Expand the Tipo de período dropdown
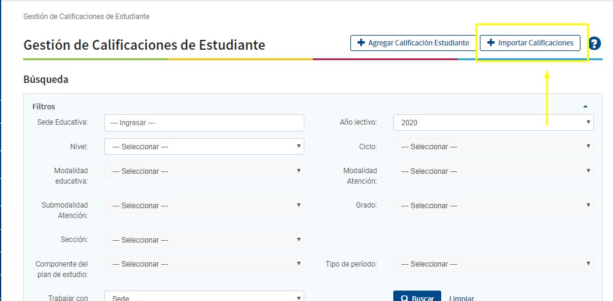The height and width of the screenshot is (301, 613). (493, 264)
